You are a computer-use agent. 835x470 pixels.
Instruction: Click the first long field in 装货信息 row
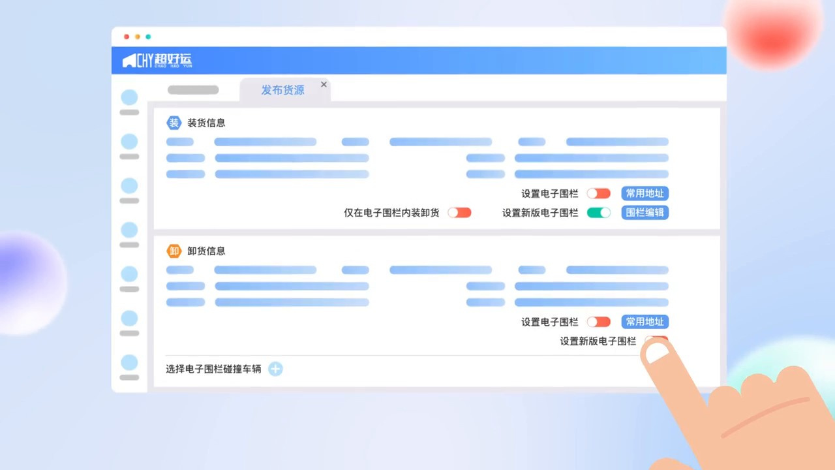pos(265,142)
